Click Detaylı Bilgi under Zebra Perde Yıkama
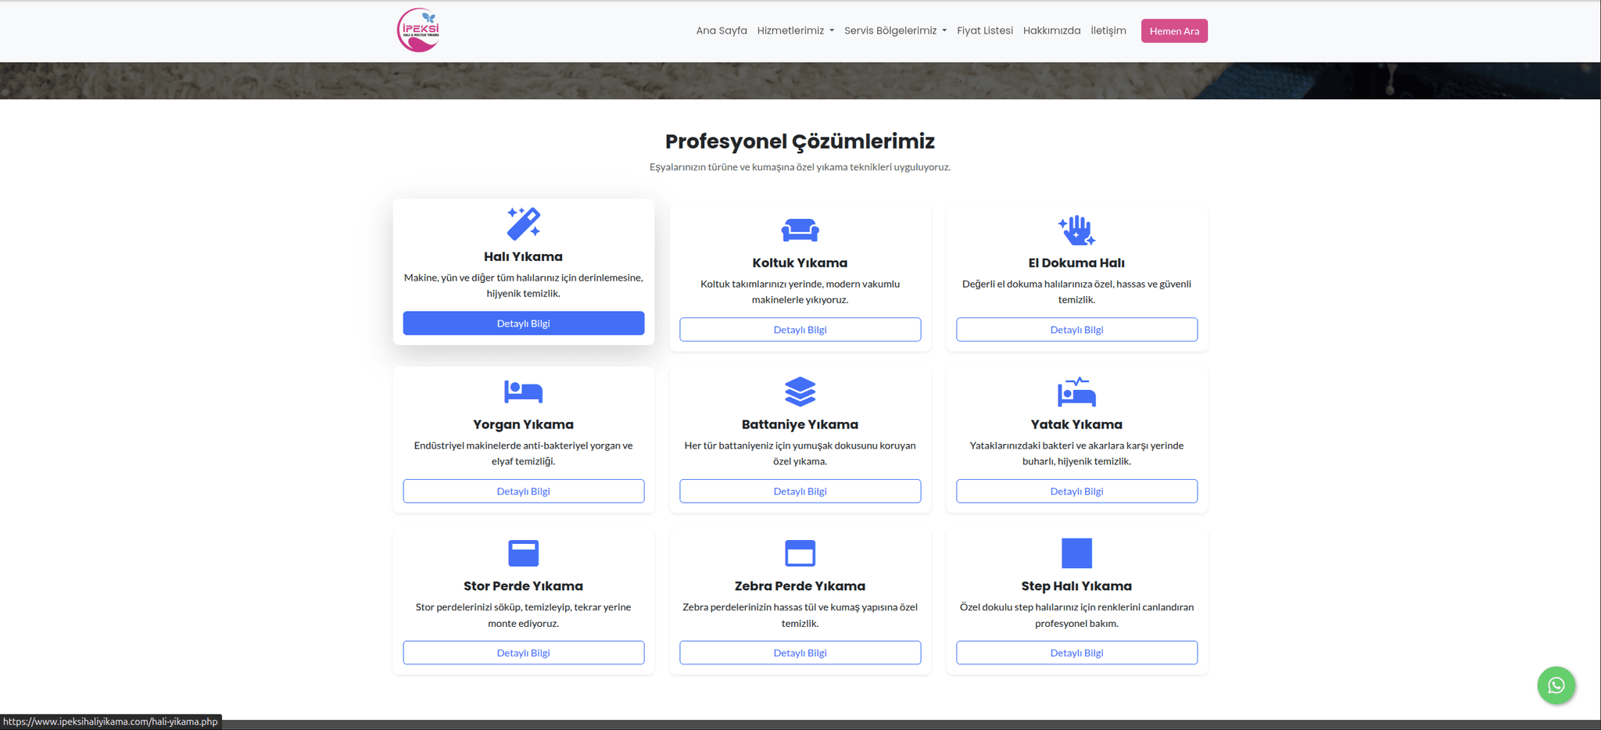Image resolution: width=1601 pixels, height=730 pixels. coord(800,653)
